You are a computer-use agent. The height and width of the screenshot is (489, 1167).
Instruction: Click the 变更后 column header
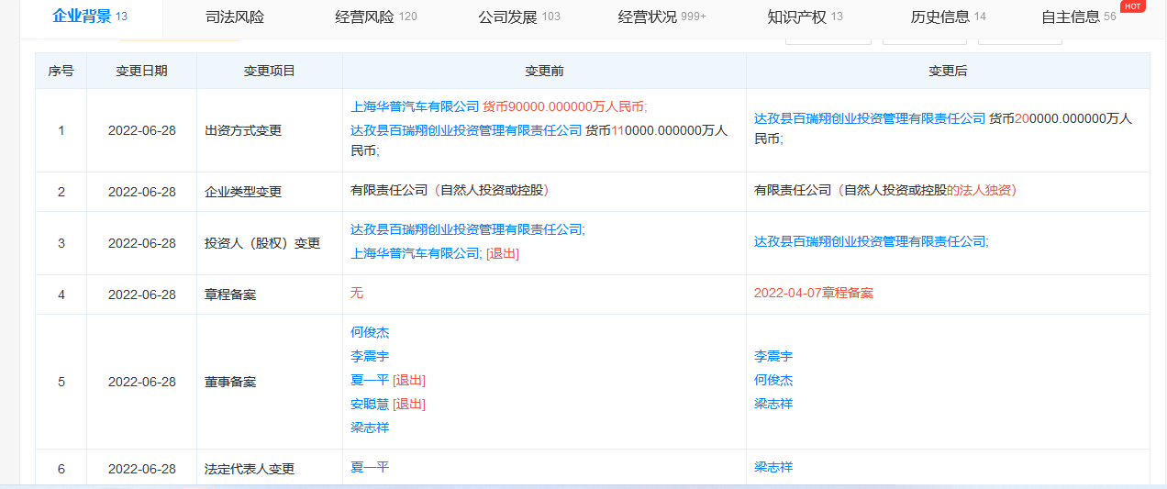948,71
